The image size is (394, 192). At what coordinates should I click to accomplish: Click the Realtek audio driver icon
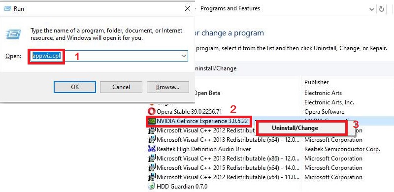[152, 149]
